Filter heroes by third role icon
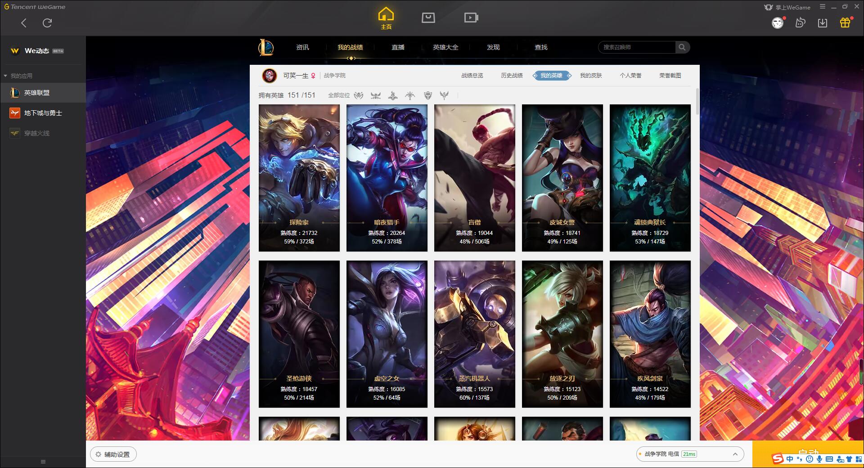This screenshot has width=864, height=468. 393,95
